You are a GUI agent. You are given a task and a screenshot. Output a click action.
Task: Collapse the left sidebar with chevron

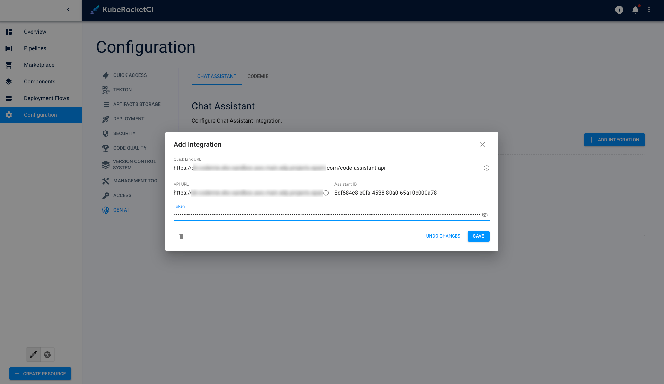pos(68,10)
